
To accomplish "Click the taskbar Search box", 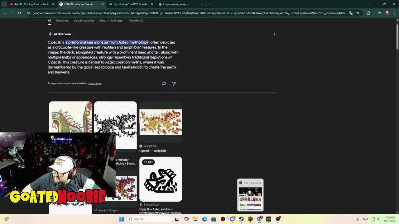I will (x=150, y=219).
